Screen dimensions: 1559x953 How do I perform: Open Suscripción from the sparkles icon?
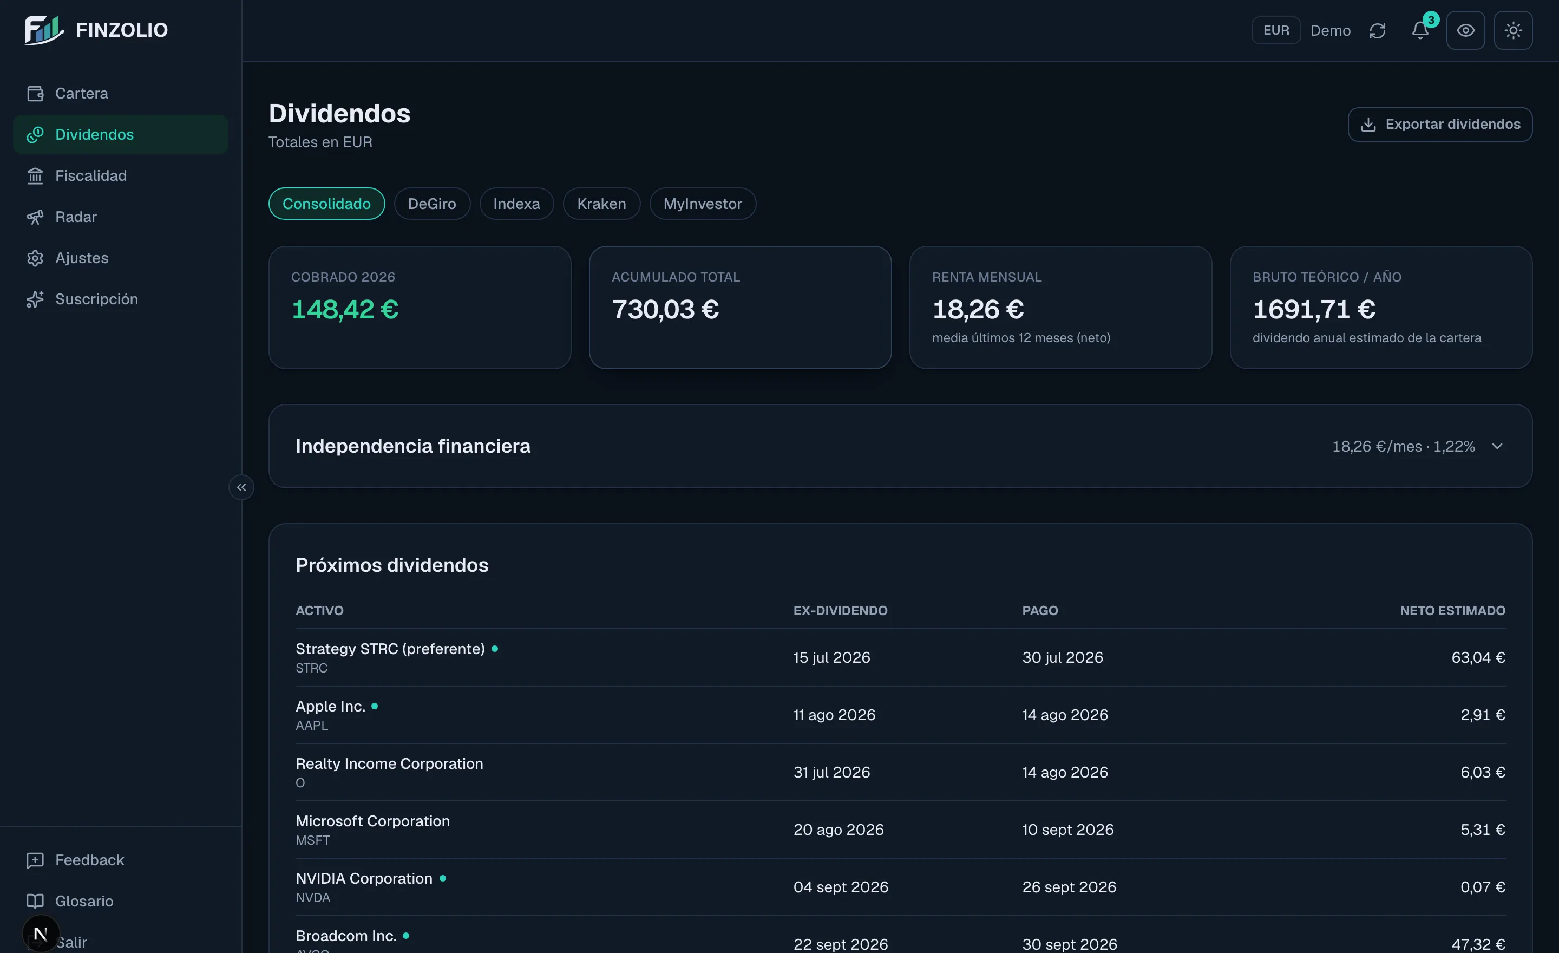tap(35, 299)
